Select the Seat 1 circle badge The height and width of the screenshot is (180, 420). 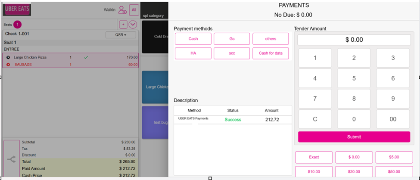[17, 25]
